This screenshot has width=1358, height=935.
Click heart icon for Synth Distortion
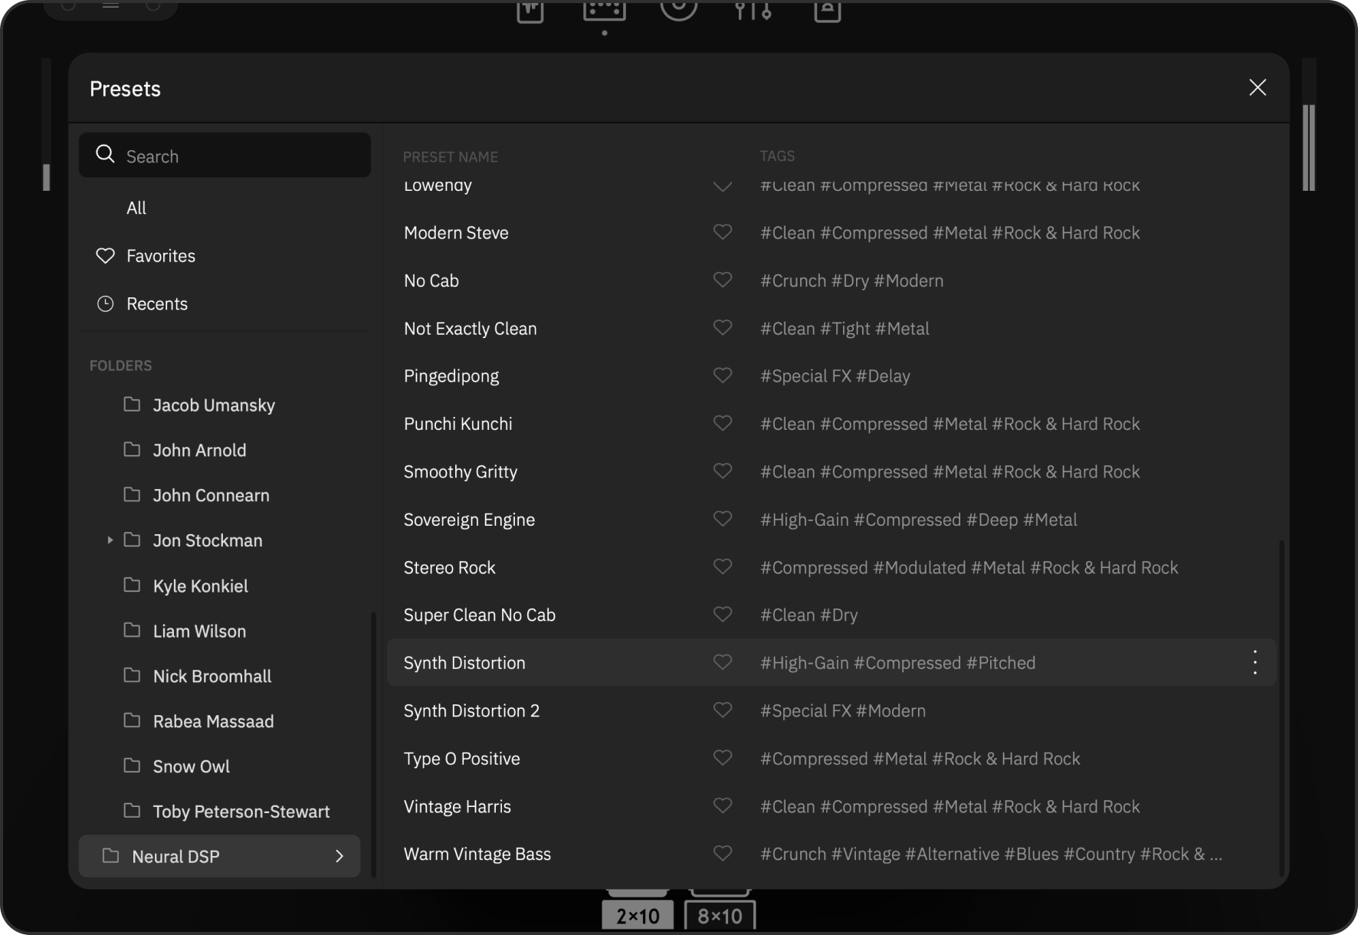(722, 662)
